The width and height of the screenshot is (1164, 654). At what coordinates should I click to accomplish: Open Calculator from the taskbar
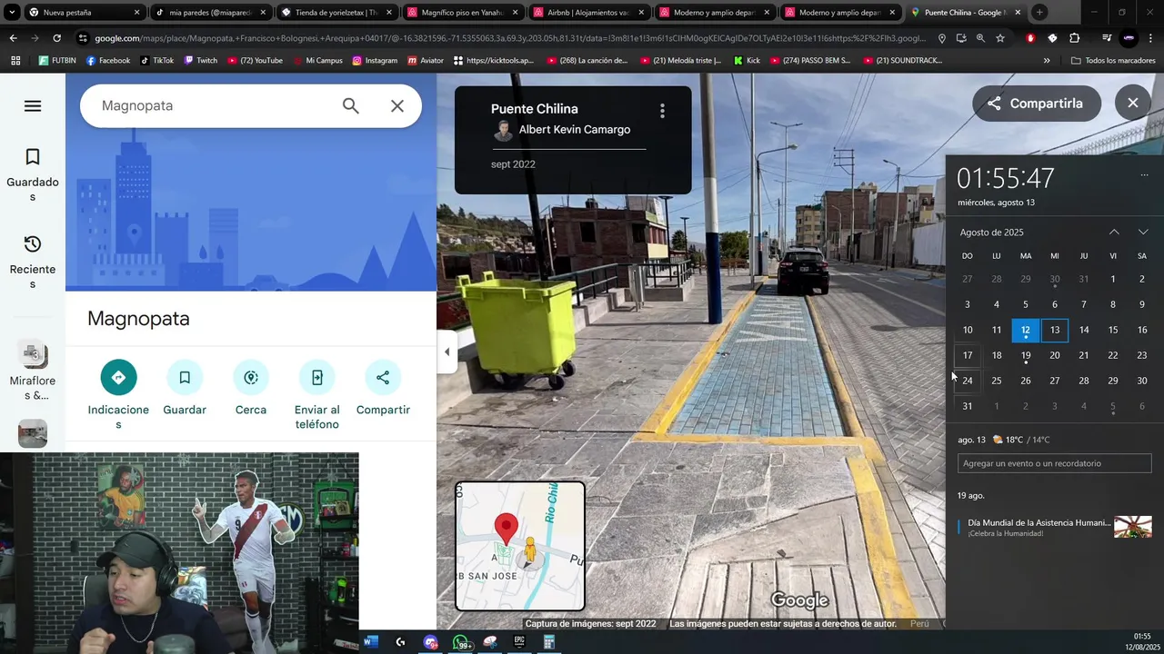(x=549, y=642)
